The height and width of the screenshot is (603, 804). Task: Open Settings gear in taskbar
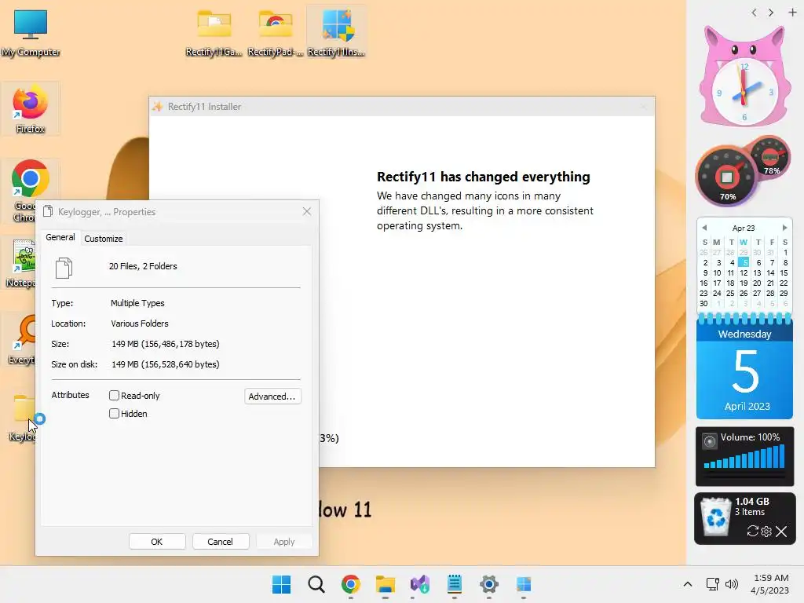point(488,584)
